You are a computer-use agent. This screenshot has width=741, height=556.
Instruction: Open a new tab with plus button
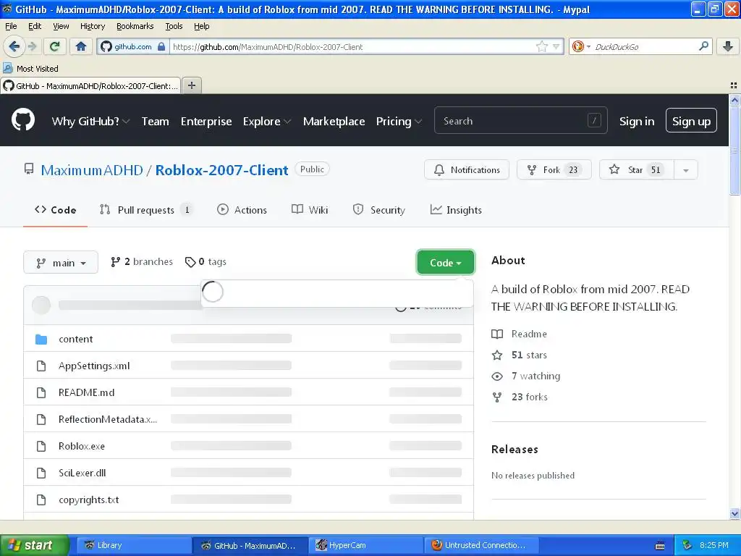[191, 85]
